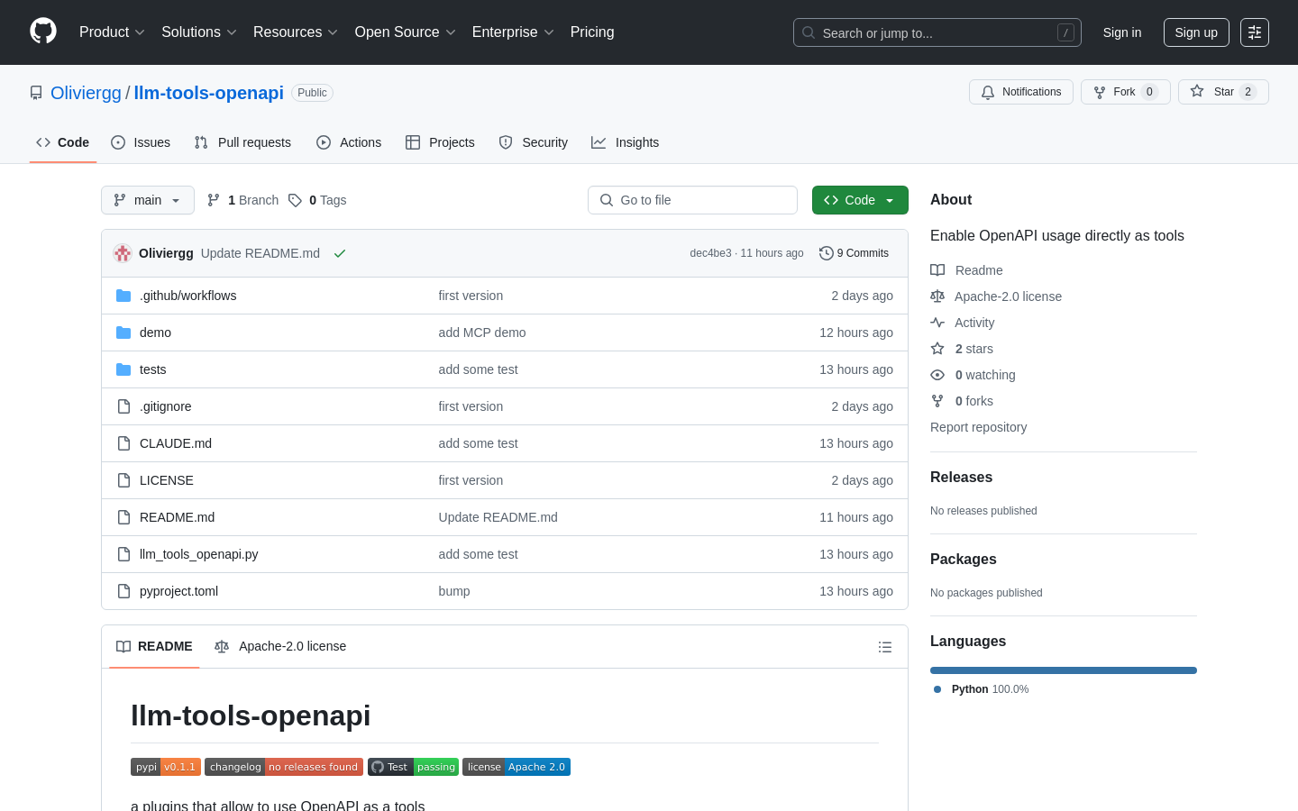Open the green Code dropdown
The width and height of the screenshot is (1298, 811).
coord(859,200)
